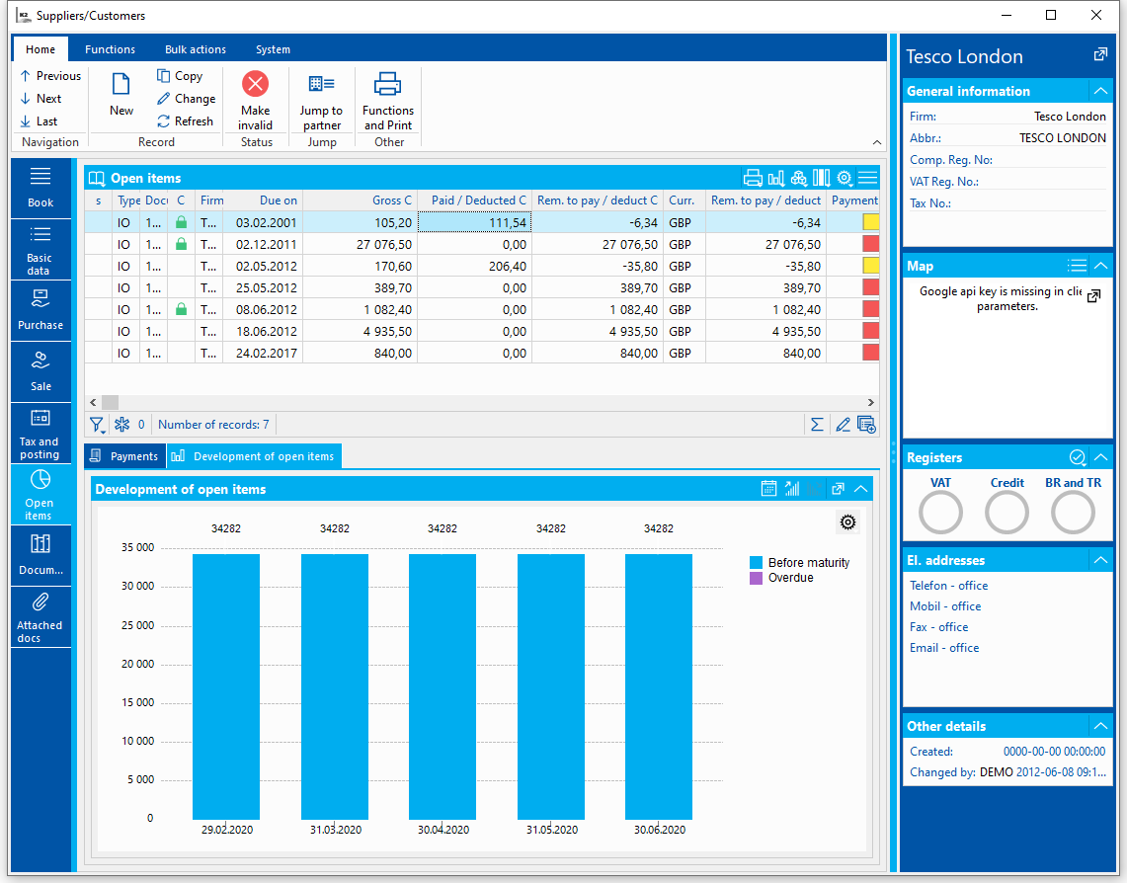Image resolution: width=1127 pixels, height=883 pixels.
Task: Open the Purchase sidebar section
Action: 40,310
